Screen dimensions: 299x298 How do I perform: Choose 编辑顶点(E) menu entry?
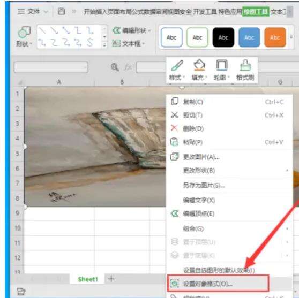[229, 213]
